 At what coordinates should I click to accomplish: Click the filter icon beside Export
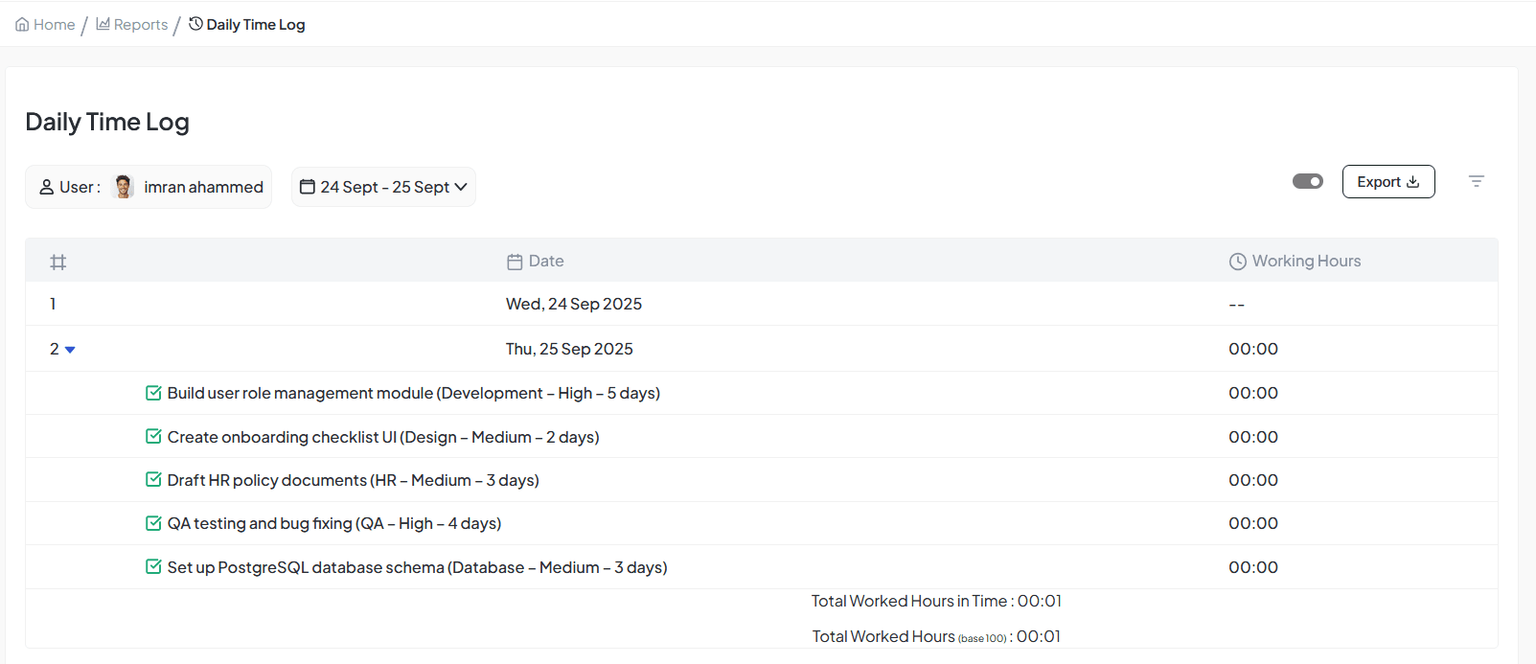click(1476, 181)
